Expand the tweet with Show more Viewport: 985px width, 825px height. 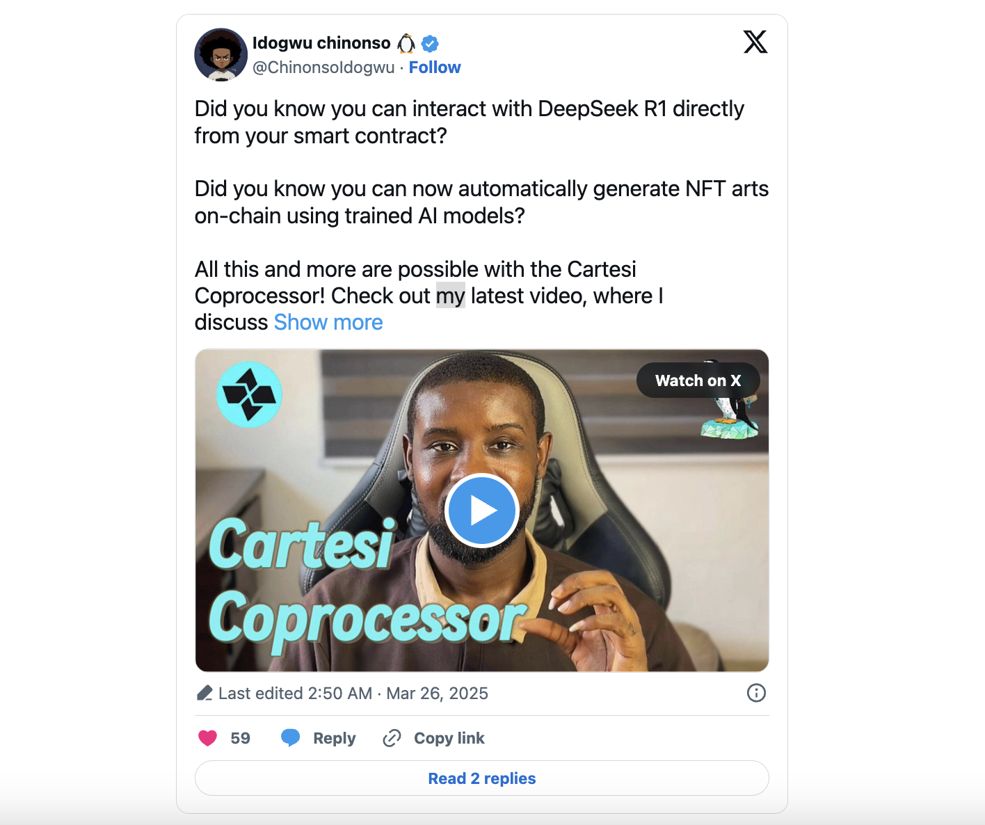328,322
